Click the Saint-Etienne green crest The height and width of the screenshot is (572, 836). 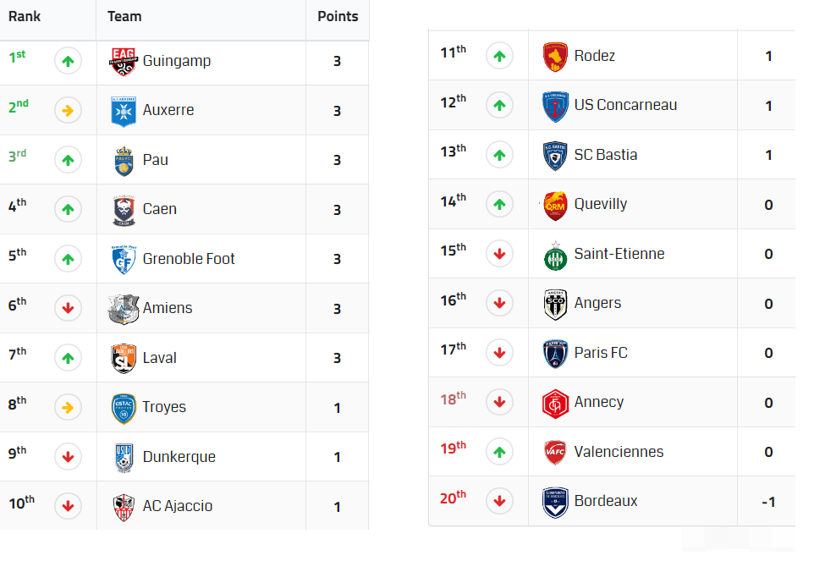coord(555,256)
